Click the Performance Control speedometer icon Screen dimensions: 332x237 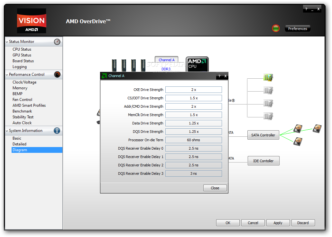pos(57,74)
